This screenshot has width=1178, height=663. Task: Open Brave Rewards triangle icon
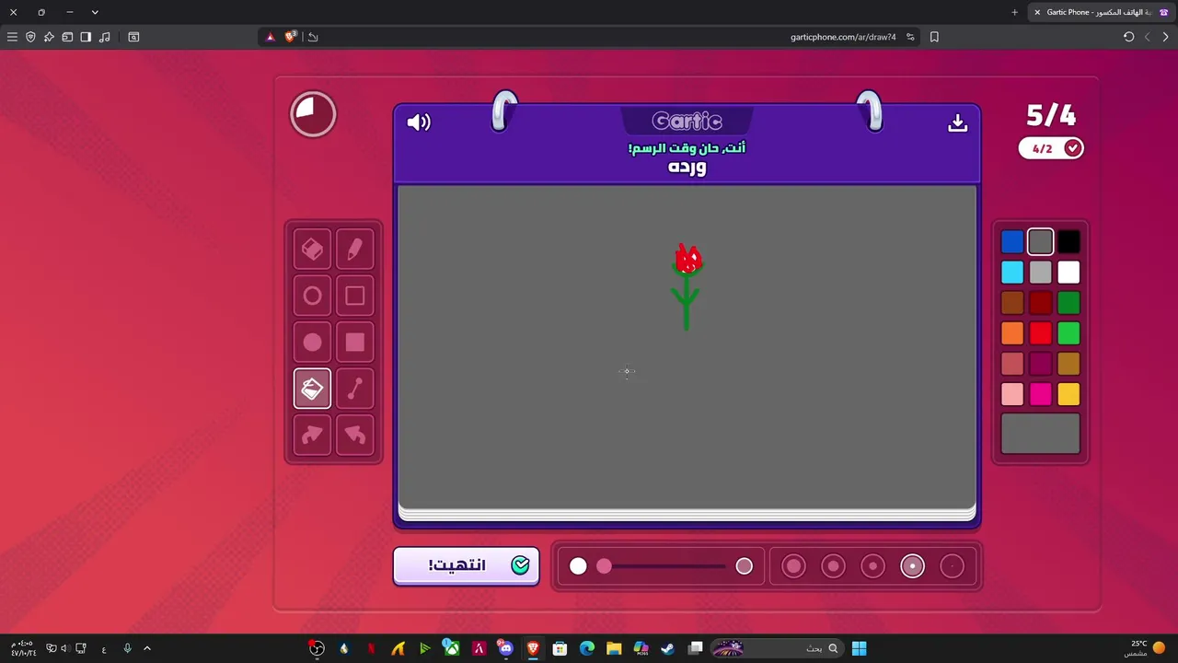point(270,37)
